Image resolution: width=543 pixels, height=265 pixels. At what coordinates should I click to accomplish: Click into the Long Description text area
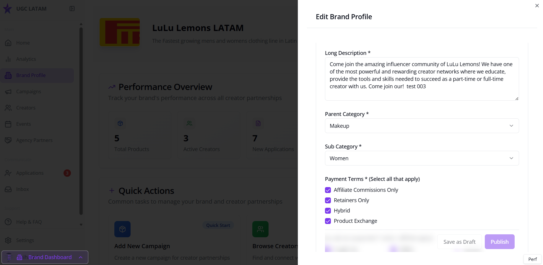[422, 79]
